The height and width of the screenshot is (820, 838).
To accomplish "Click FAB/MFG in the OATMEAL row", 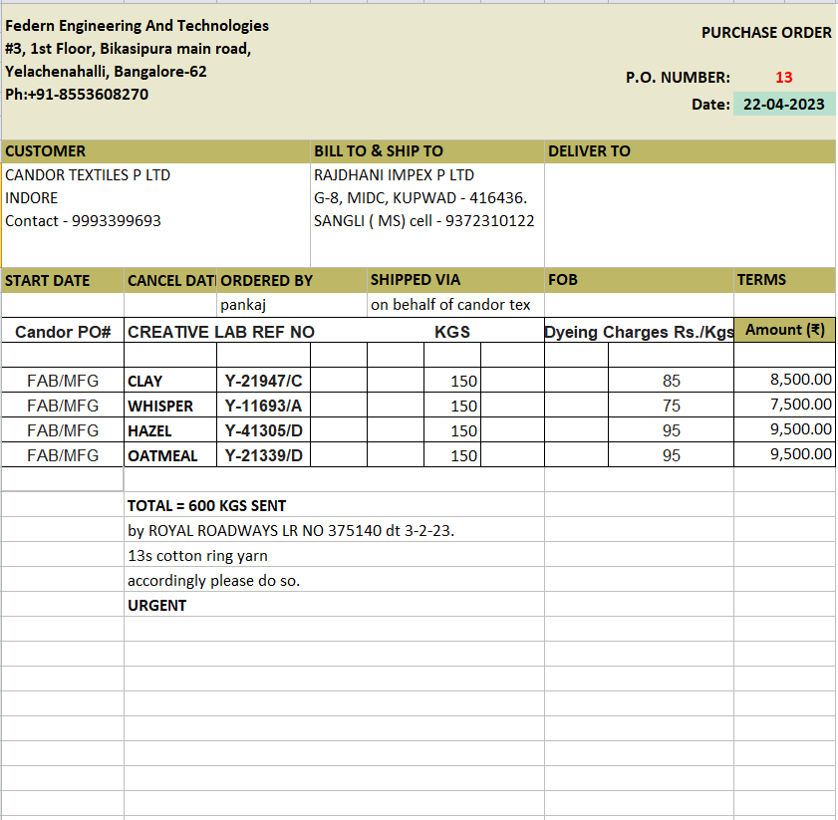I will click(63, 455).
